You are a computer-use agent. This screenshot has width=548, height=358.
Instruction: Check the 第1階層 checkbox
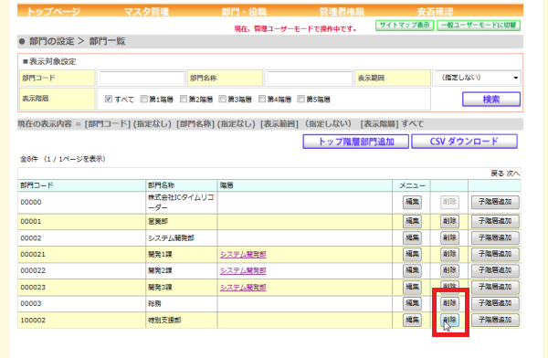pos(143,99)
